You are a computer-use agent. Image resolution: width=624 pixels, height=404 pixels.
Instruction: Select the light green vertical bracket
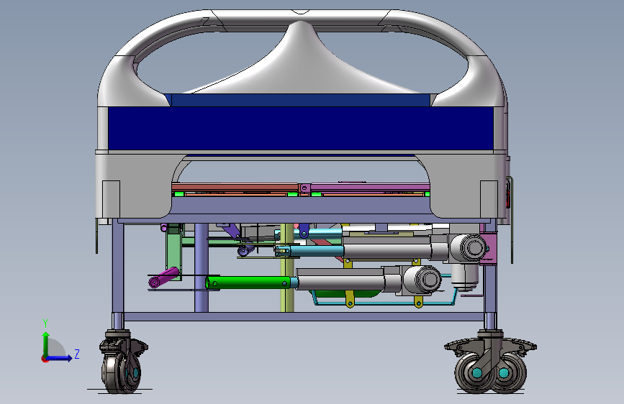pyautogui.click(x=173, y=253)
